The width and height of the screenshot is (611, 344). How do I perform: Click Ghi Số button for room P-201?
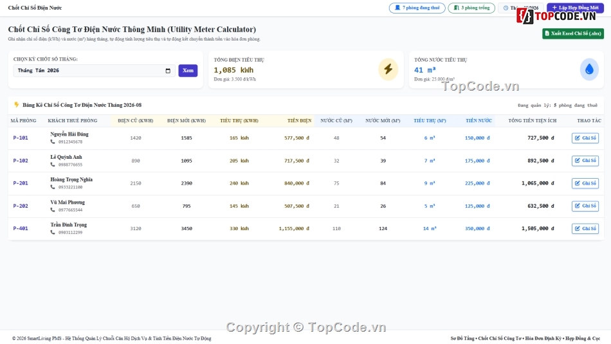585,183
